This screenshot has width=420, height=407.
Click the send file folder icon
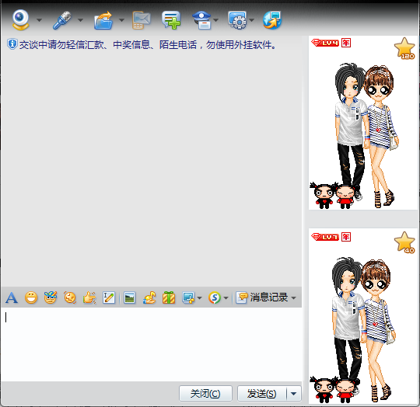point(103,20)
